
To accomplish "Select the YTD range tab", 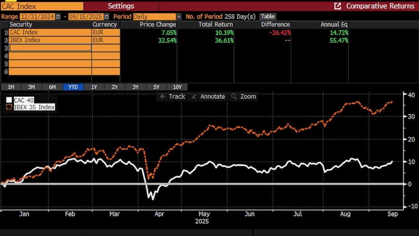I will (x=73, y=87).
